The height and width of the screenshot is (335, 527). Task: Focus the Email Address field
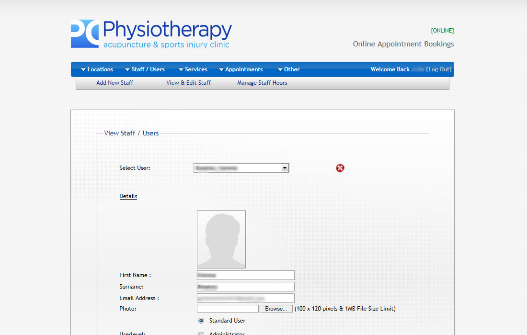click(245, 298)
